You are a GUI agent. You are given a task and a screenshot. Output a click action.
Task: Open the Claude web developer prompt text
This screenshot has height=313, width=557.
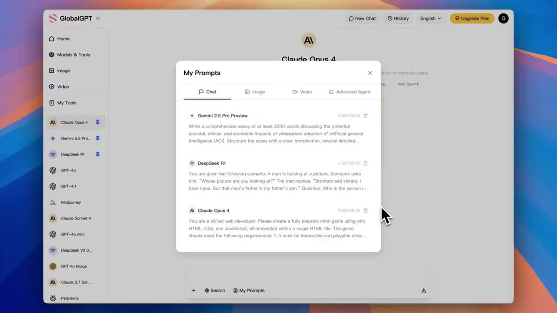coord(278,228)
